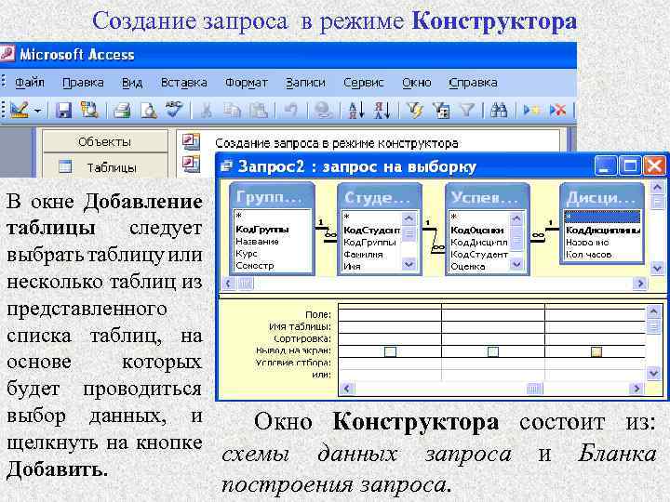Click the File Search toolbar icon
This screenshot has height=502, width=670.
pos(89,110)
